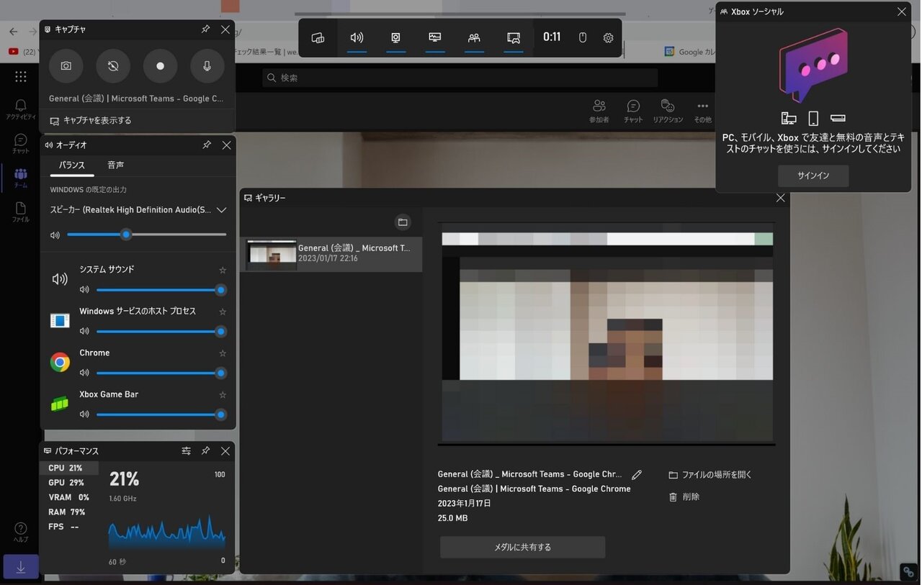
Task: Show meeting participants (参加者)
Action: (599, 112)
